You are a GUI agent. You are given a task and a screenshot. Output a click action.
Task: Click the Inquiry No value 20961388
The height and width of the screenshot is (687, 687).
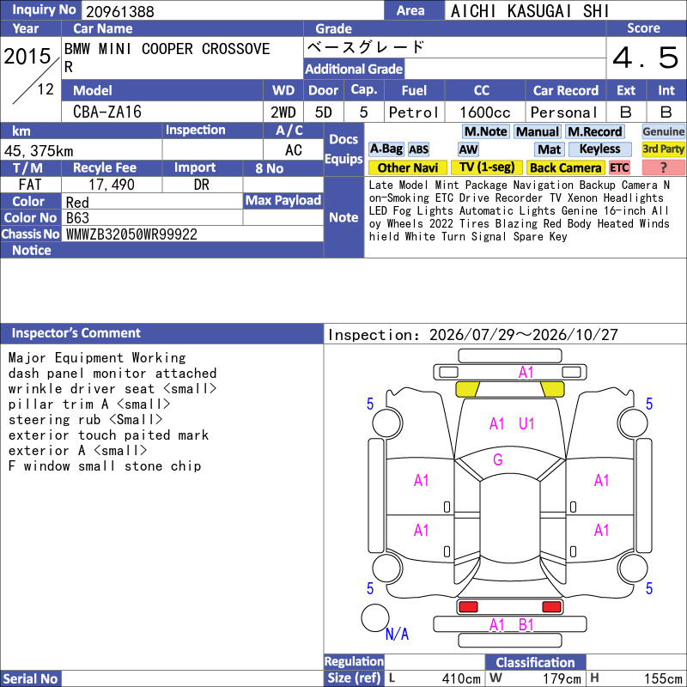(120, 11)
